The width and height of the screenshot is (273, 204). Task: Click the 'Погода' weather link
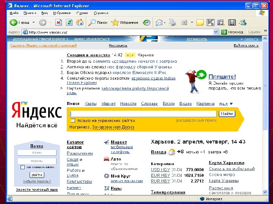point(158,152)
